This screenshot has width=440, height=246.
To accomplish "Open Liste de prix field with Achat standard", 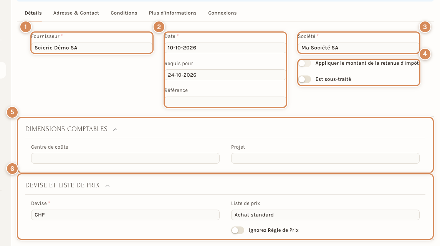I will 325,215.
